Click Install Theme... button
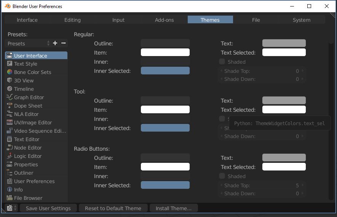 pos(173,208)
